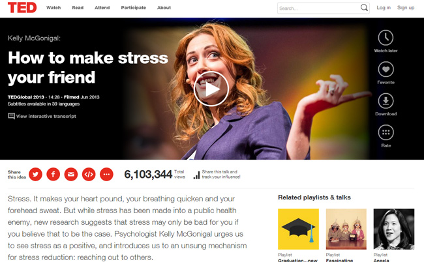Open the Watch menu

[53, 8]
